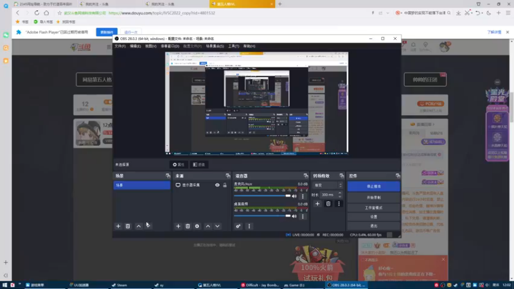The image size is (514, 289).
Task: Mute the desktop audio speaker icon
Action: [x=294, y=216]
